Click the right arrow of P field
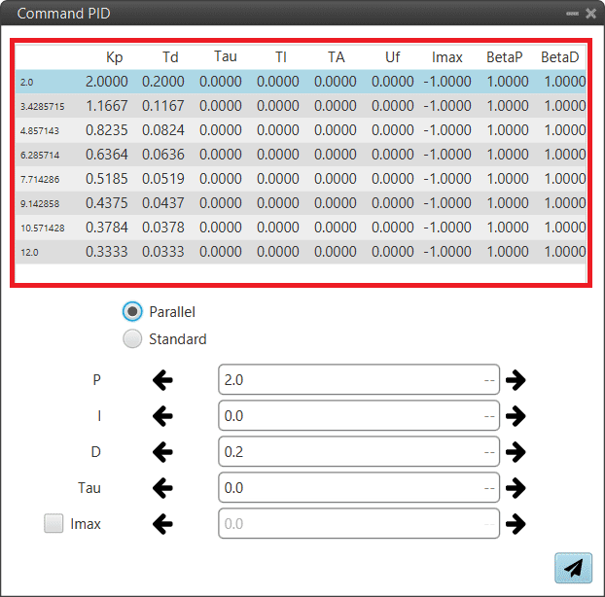The image size is (605, 597). coord(516,380)
